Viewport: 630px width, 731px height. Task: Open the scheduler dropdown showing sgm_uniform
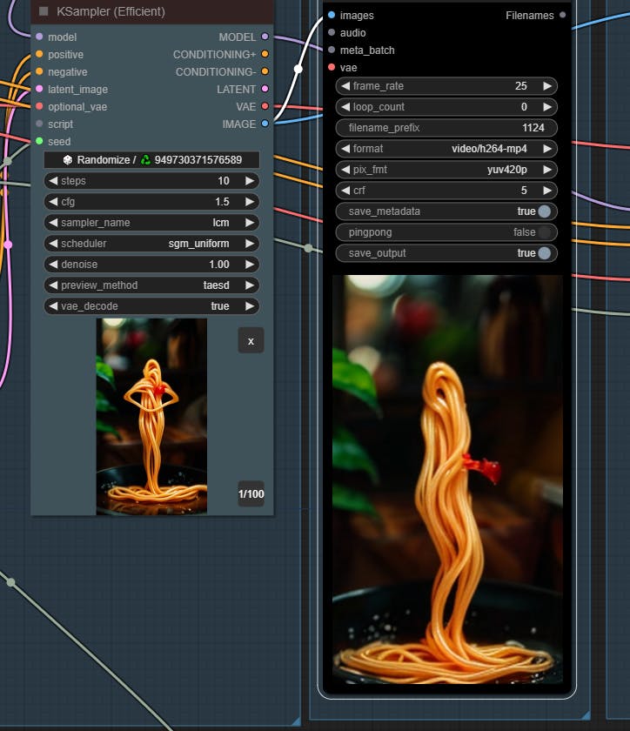pyautogui.click(x=151, y=244)
